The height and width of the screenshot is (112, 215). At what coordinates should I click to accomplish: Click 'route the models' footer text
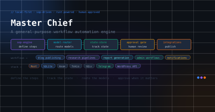[x=95, y=78]
